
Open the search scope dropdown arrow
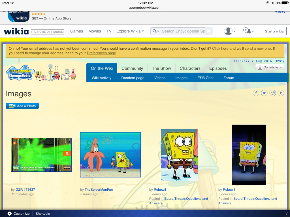click(x=156, y=31)
